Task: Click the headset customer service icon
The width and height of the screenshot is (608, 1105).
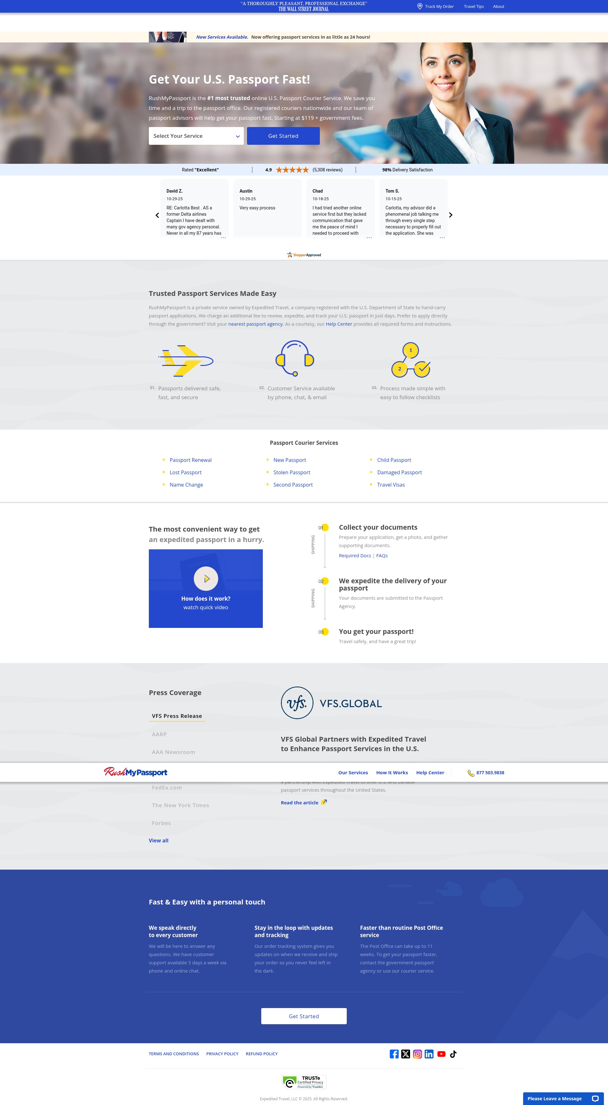Action: (294, 359)
